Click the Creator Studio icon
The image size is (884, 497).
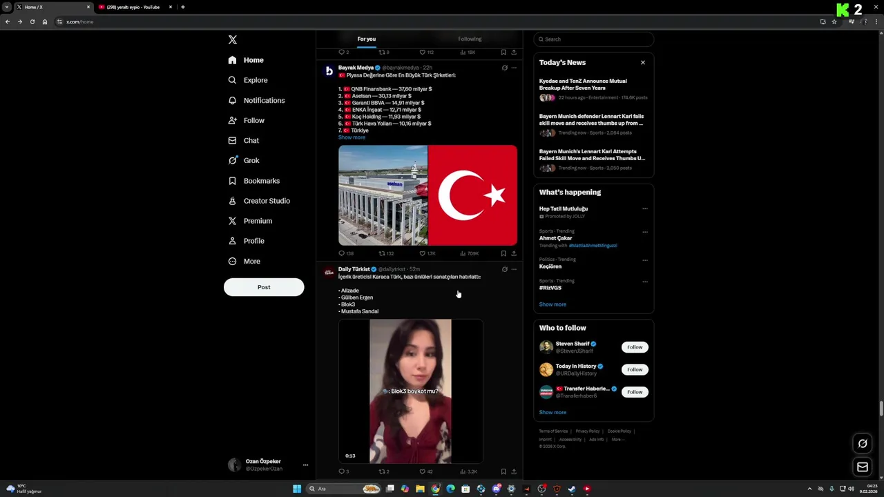pos(233,201)
